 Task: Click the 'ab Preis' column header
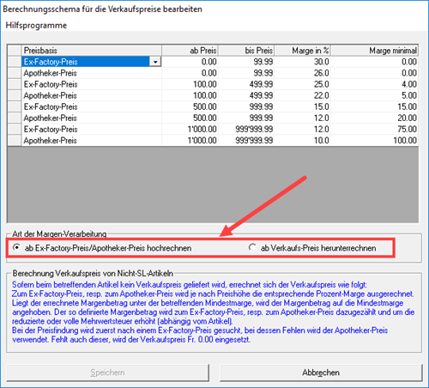190,51
